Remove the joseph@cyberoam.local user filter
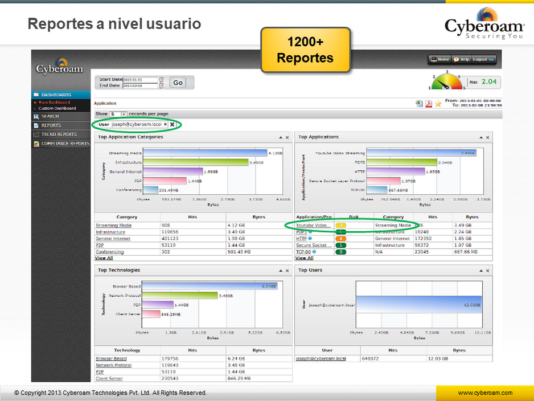The image size is (534, 401). (x=172, y=124)
